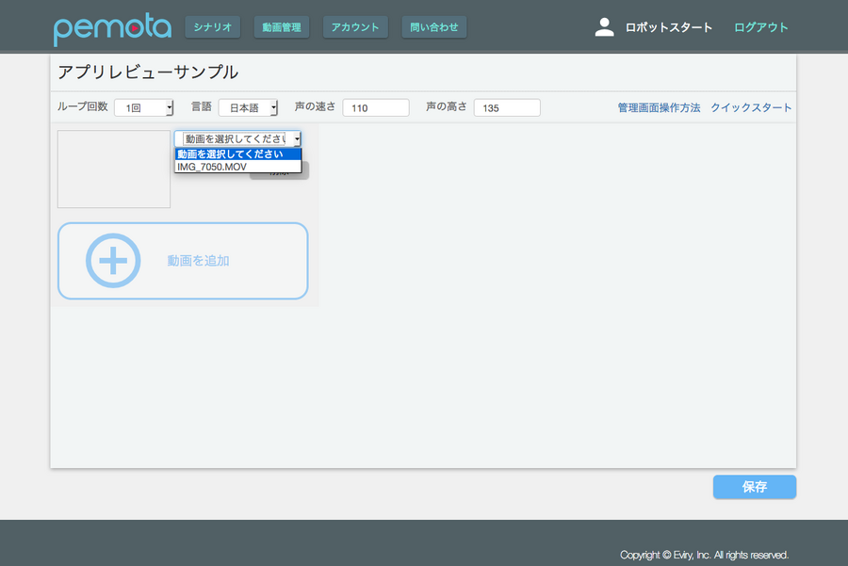Open 管理画面操作方法 help link

(x=659, y=108)
